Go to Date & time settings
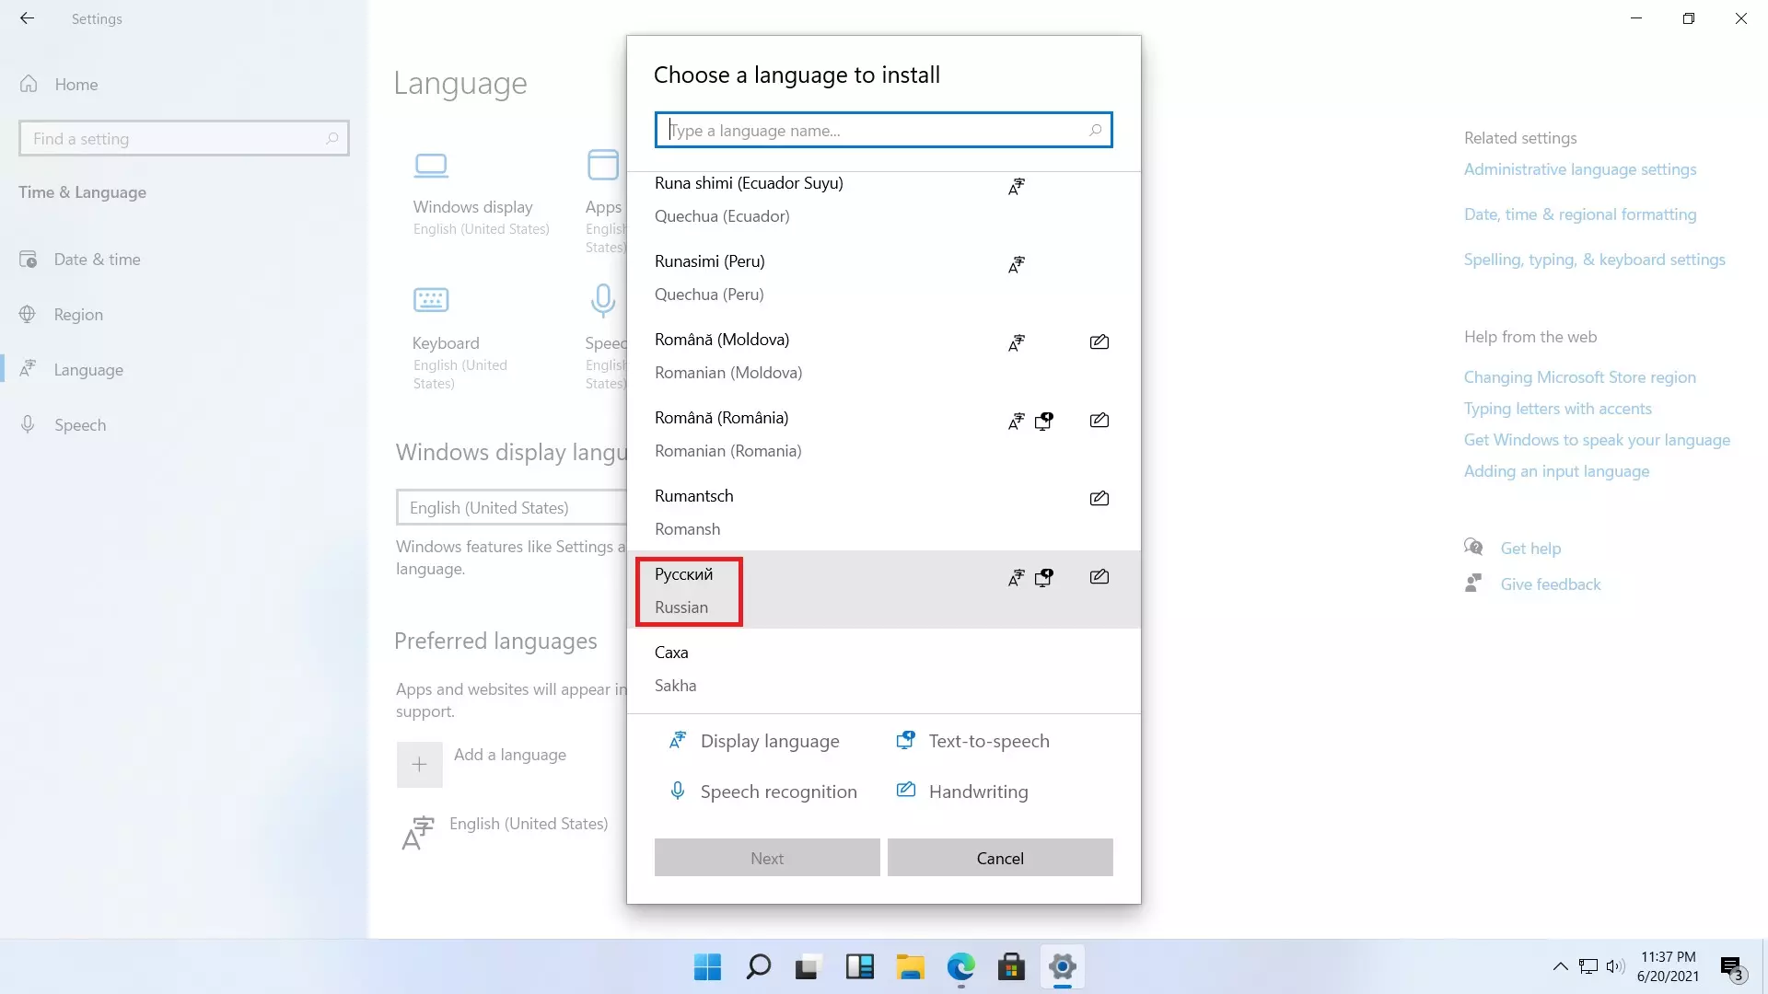The height and width of the screenshot is (994, 1768). (97, 260)
